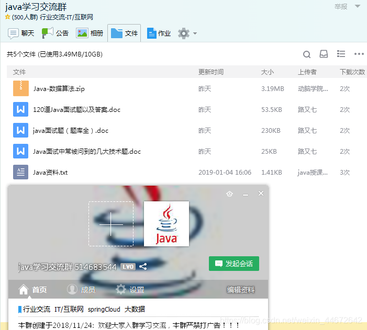Click the star icon beside 500人群
The width and height of the screenshot is (367, 330).
click(7, 17)
